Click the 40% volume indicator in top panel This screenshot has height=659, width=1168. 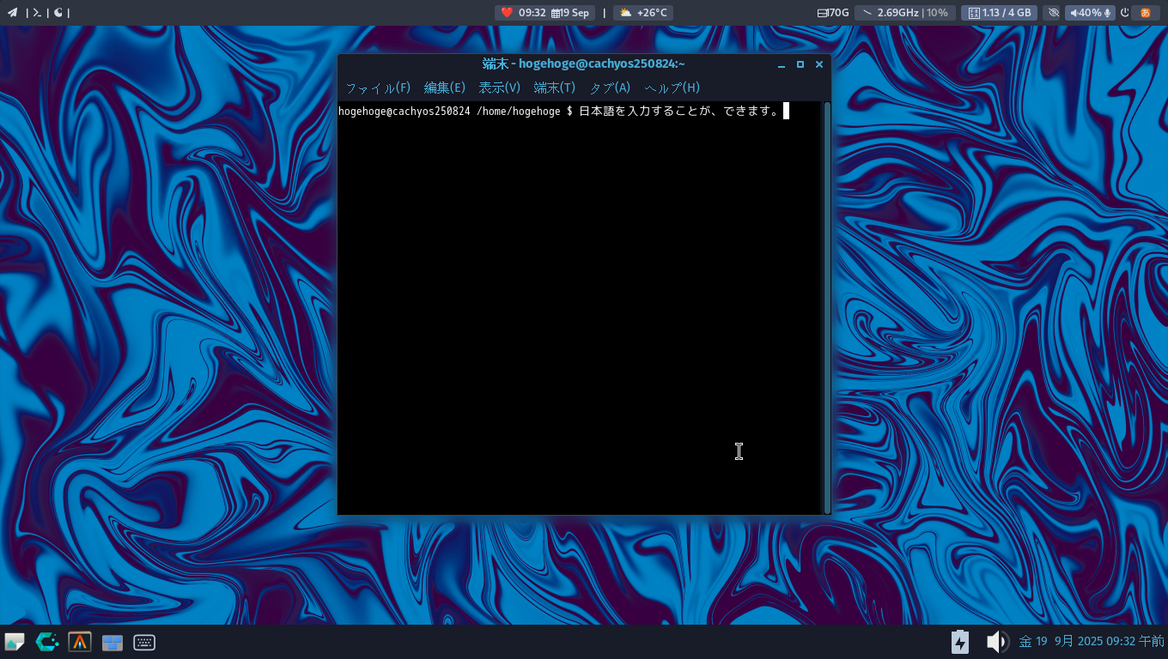pyautogui.click(x=1091, y=13)
